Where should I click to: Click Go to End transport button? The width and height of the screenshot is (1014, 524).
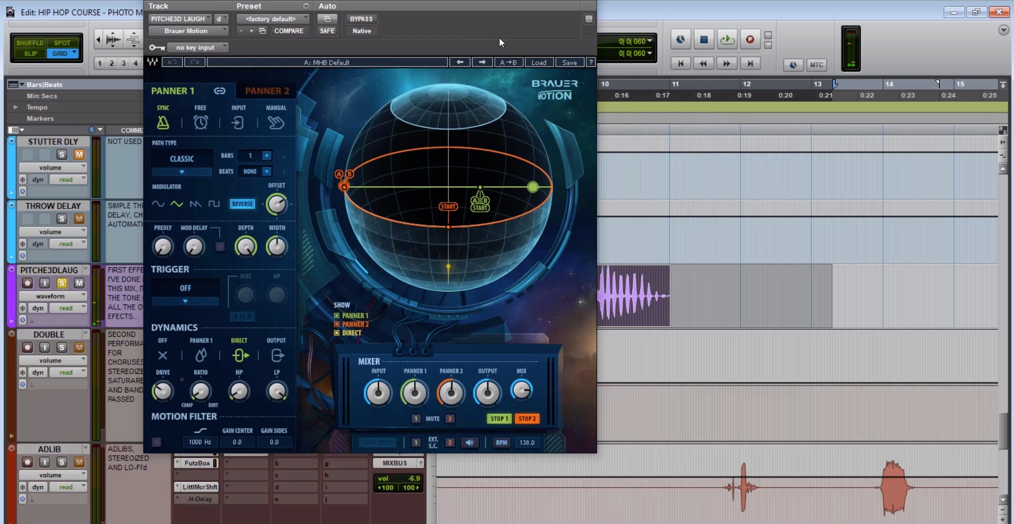[x=750, y=64]
